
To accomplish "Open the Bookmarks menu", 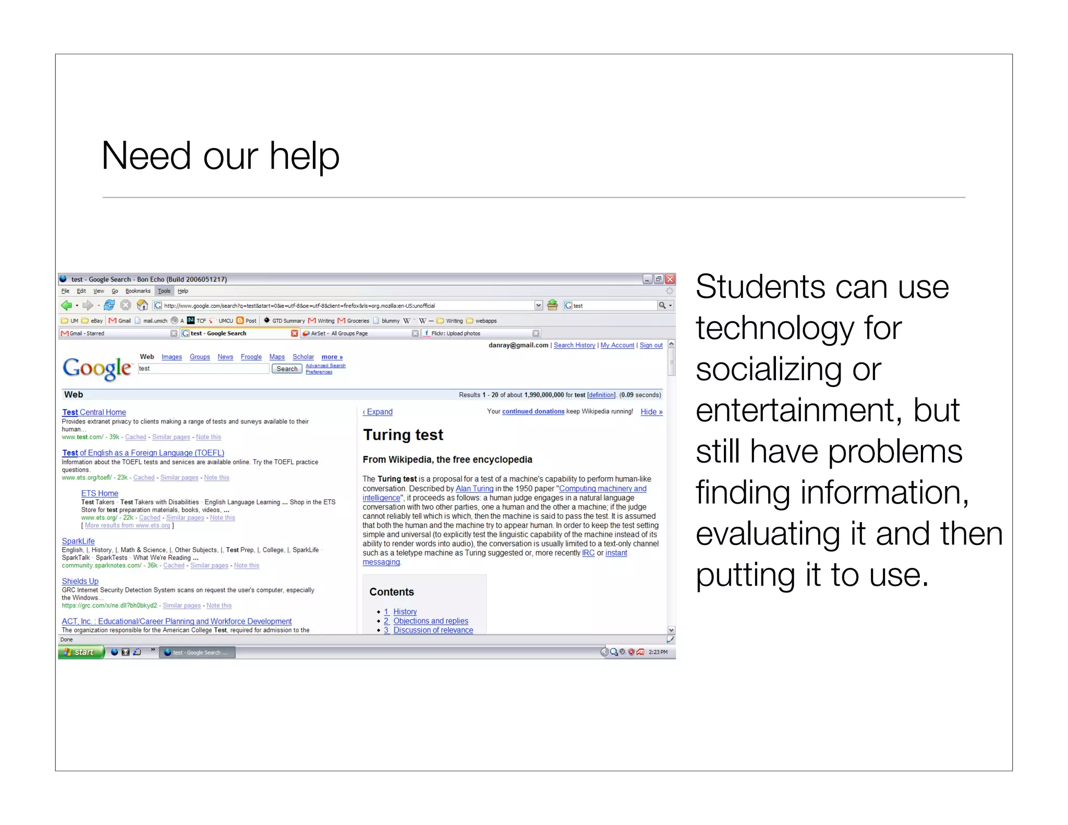I will (138, 292).
